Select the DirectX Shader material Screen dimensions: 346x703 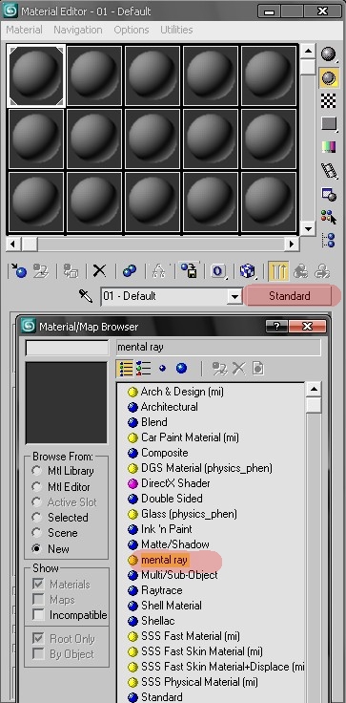[175, 483]
